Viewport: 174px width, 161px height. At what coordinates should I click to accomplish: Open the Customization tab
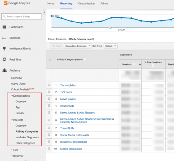(86, 4)
